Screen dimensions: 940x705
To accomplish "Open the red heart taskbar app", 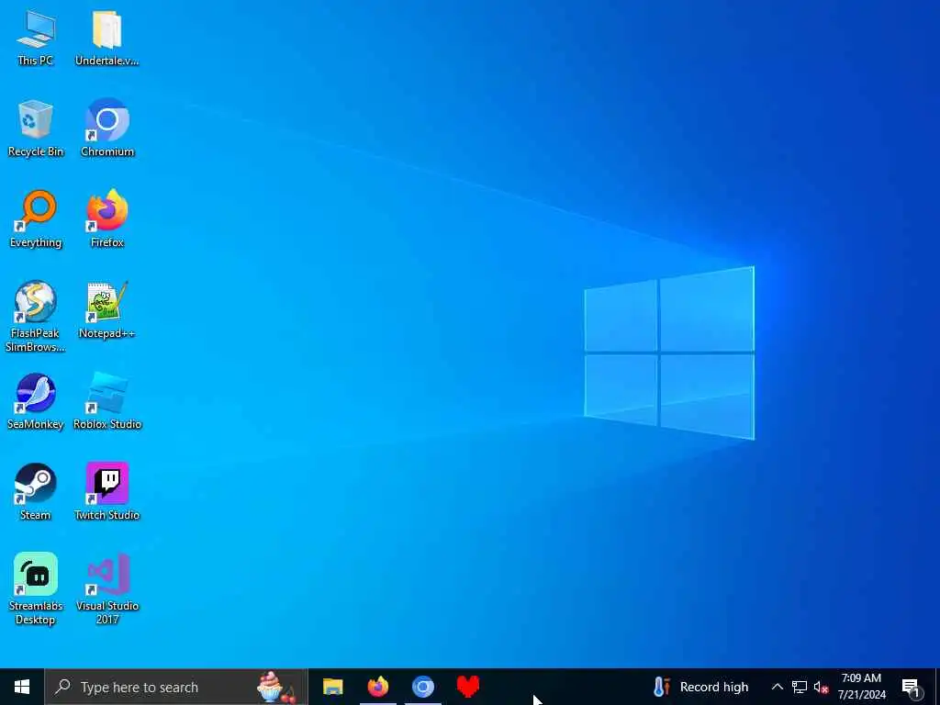I will pyautogui.click(x=467, y=687).
